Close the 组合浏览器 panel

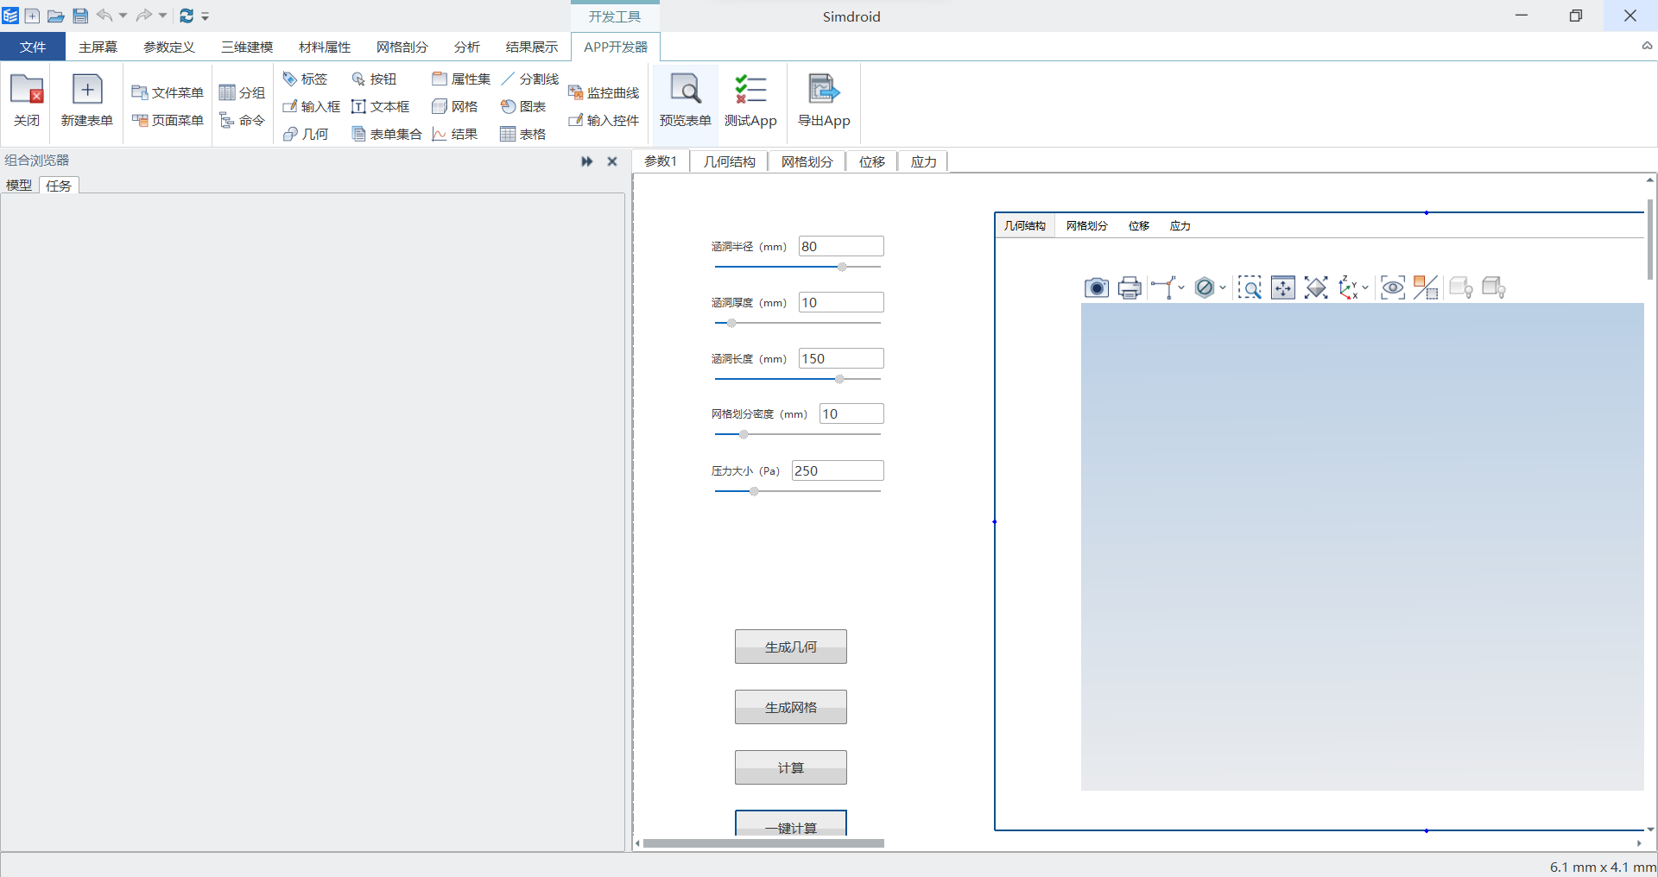[612, 161]
